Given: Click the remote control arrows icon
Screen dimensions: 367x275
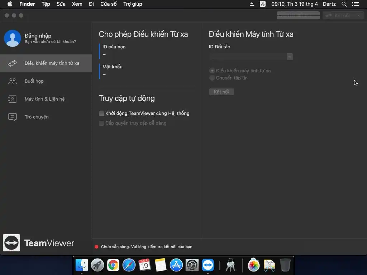Looking at the screenshot, I should coord(13,63).
